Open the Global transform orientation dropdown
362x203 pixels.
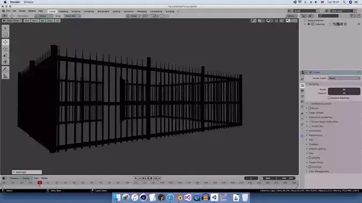pos(133,16)
